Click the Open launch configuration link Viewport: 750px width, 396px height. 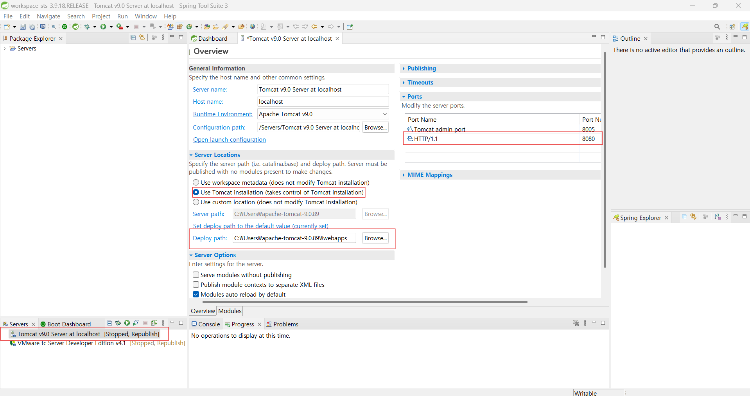click(230, 140)
